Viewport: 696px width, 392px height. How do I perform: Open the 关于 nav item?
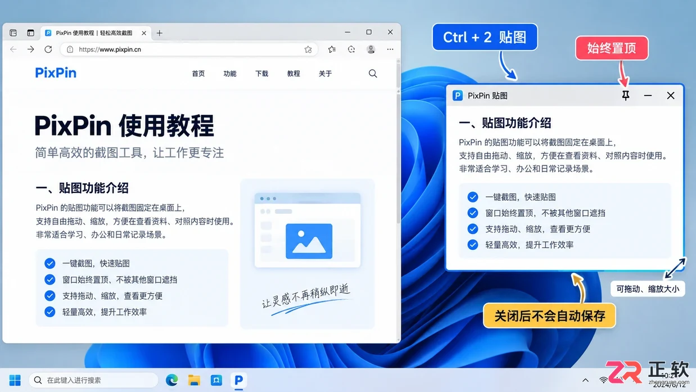[x=326, y=74]
